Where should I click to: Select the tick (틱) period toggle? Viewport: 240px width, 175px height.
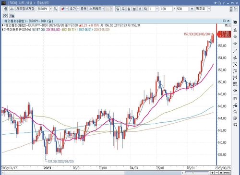coord(145,9)
